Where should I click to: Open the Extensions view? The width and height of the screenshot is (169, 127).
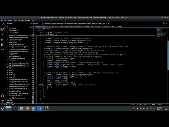2,44
